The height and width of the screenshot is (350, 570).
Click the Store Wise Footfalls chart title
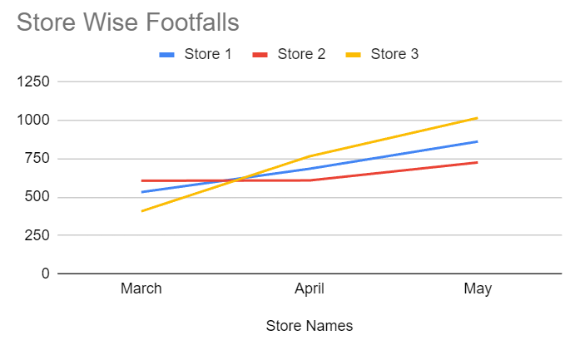pos(128,22)
